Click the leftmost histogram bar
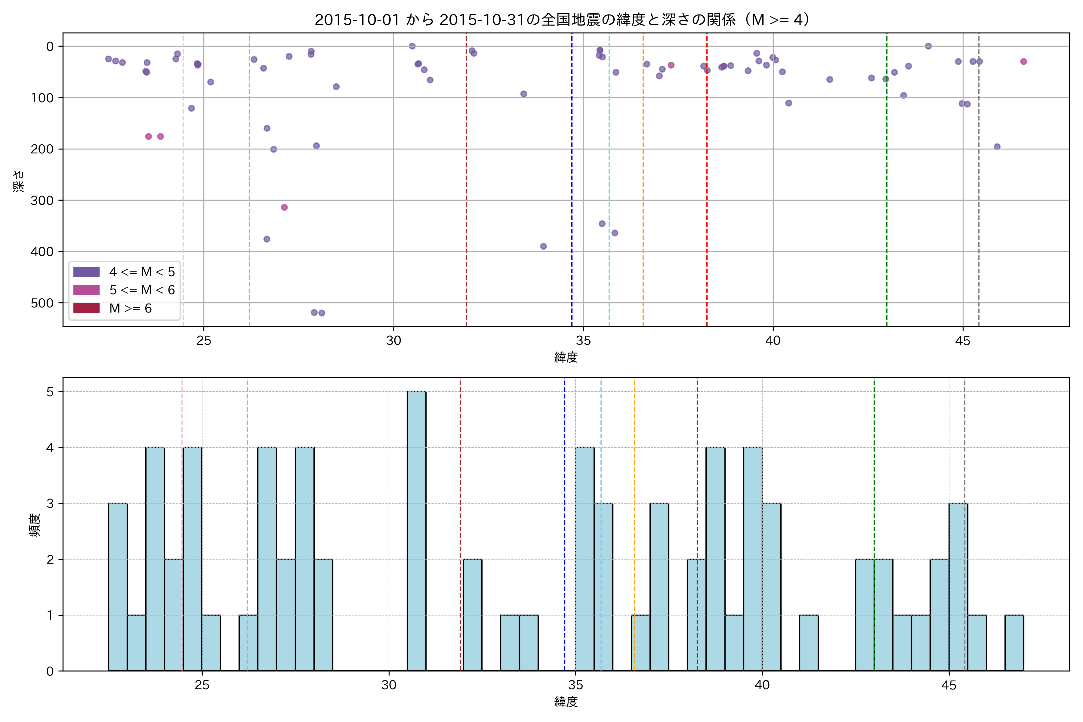This screenshot has height=722, width=1083. [x=118, y=587]
